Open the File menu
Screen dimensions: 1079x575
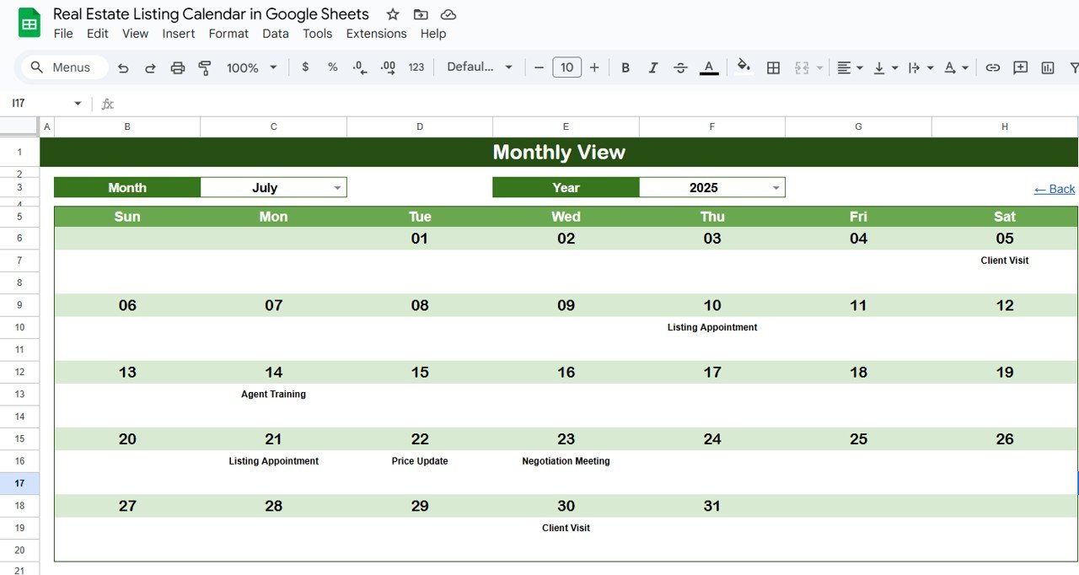62,34
